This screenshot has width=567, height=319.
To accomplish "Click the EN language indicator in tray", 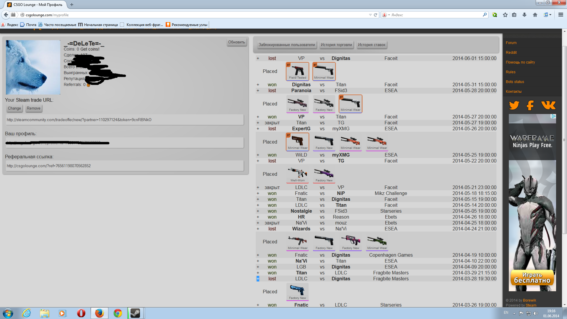I will [506, 313].
